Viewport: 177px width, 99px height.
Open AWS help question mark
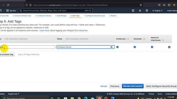[x=147, y=10]
